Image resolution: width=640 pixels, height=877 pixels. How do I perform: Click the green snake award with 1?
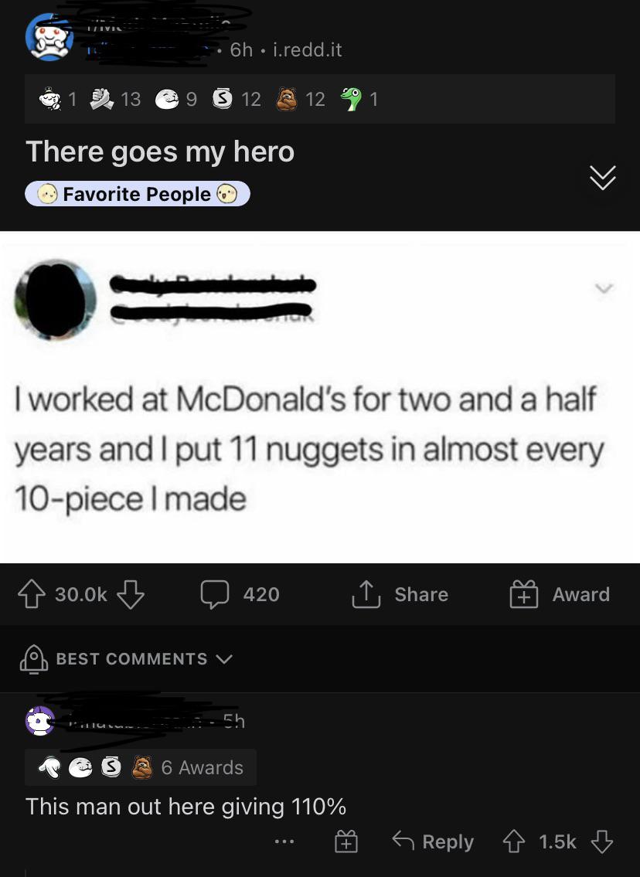click(x=352, y=99)
